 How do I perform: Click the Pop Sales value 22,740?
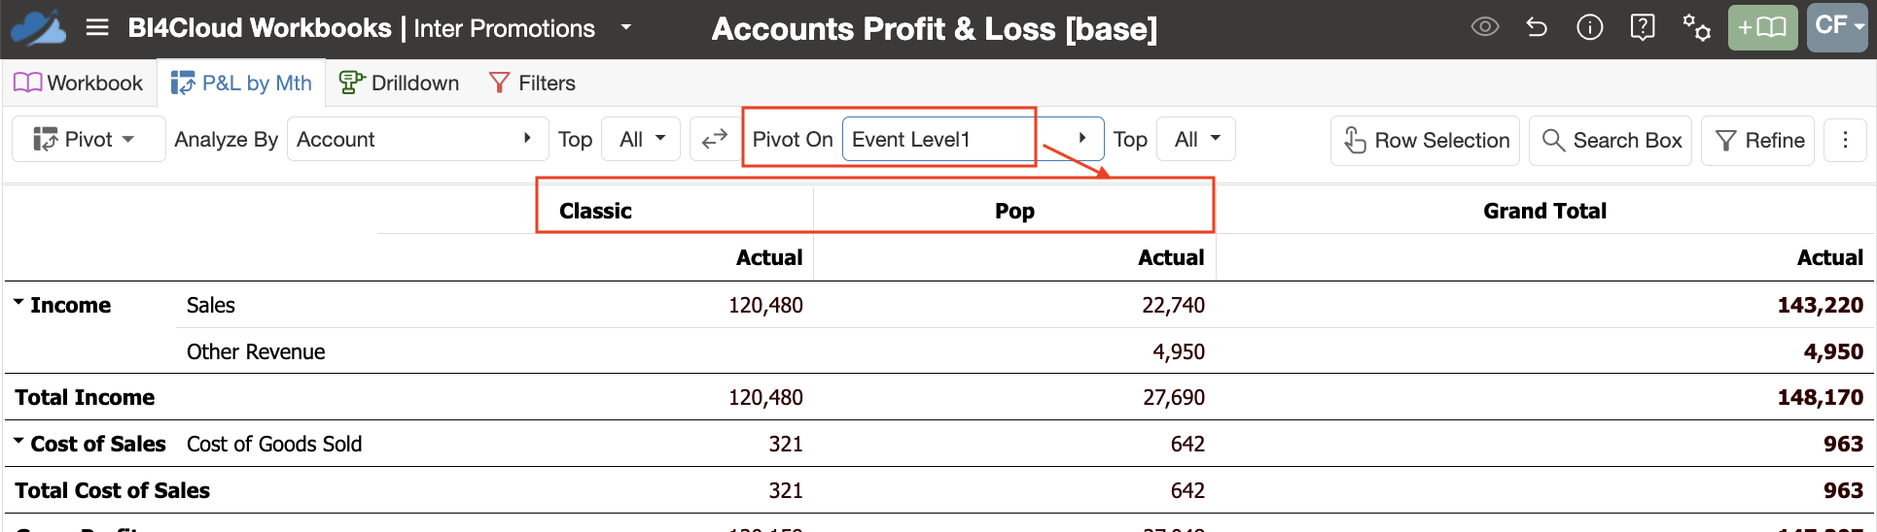coord(1173,305)
